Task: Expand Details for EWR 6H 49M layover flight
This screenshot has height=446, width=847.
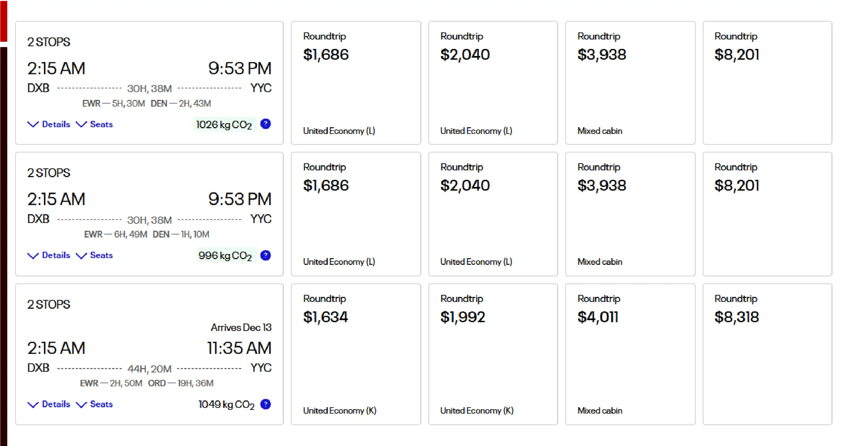Action: pyautogui.click(x=49, y=255)
